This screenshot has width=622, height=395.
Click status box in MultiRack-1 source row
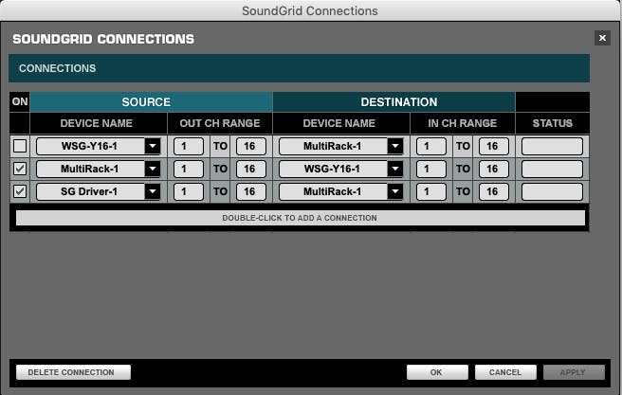(x=552, y=169)
